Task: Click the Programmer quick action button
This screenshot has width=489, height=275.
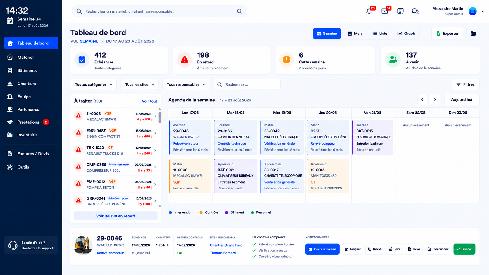Action: pyautogui.click(x=438, y=249)
